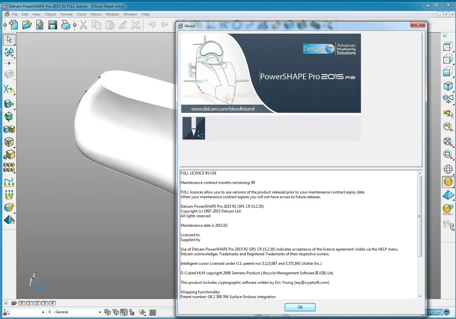Click the intelligent cursor lightbulb icon
This screenshot has width=456, height=319.
(142, 312)
